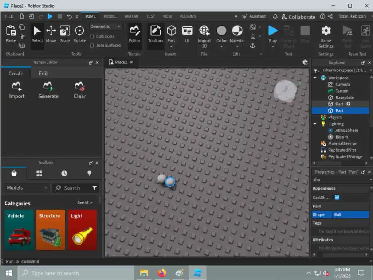
Task: Expand the Play button dropdown arrow
Action: [273, 46]
